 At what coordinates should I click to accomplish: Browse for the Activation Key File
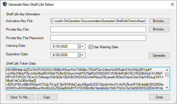click(159, 21)
